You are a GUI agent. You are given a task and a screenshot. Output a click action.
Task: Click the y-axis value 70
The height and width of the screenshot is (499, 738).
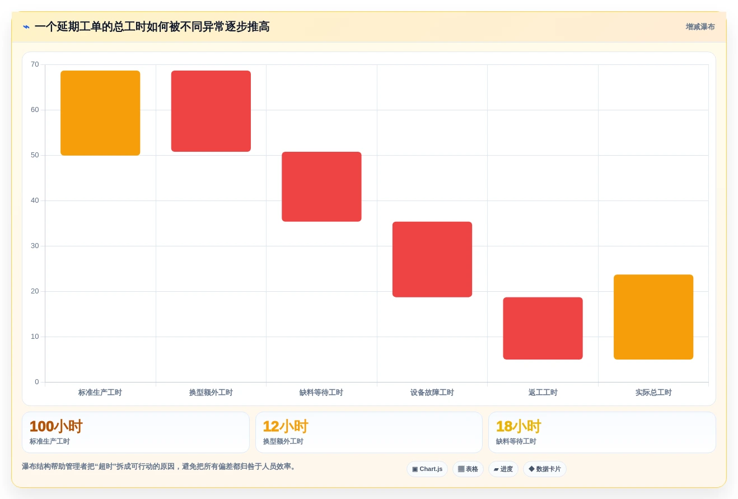pyautogui.click(x=35, y=64)
